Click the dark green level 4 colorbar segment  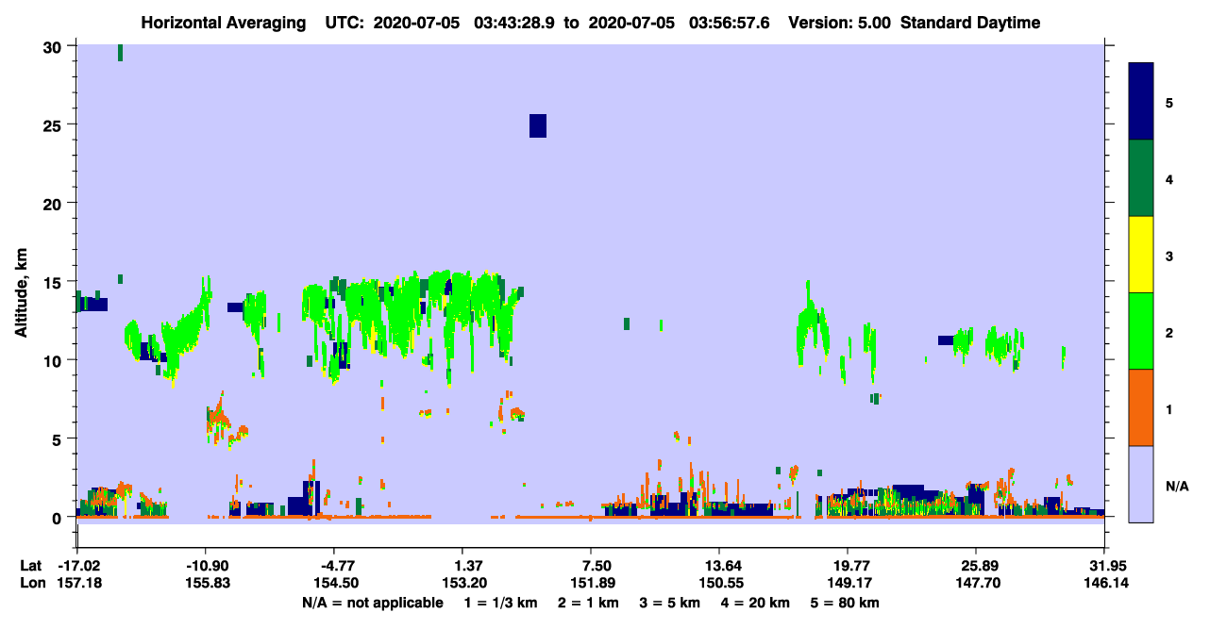point(1141,178)
